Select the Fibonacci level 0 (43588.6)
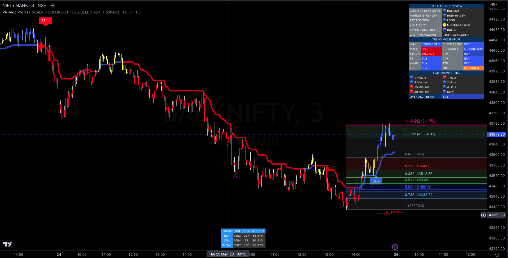 point(415,154)
